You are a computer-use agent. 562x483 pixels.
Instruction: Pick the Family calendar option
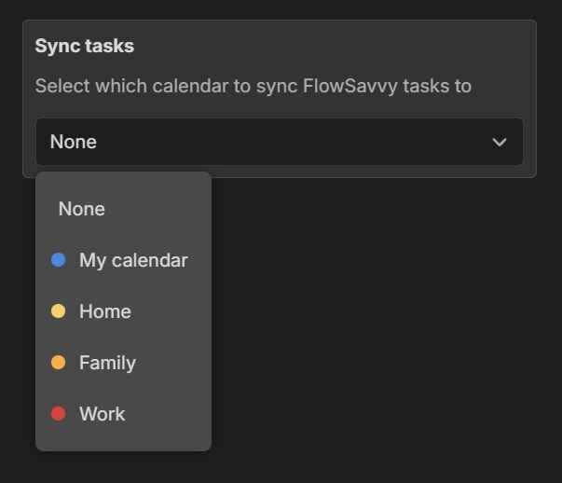coord(123,363)
